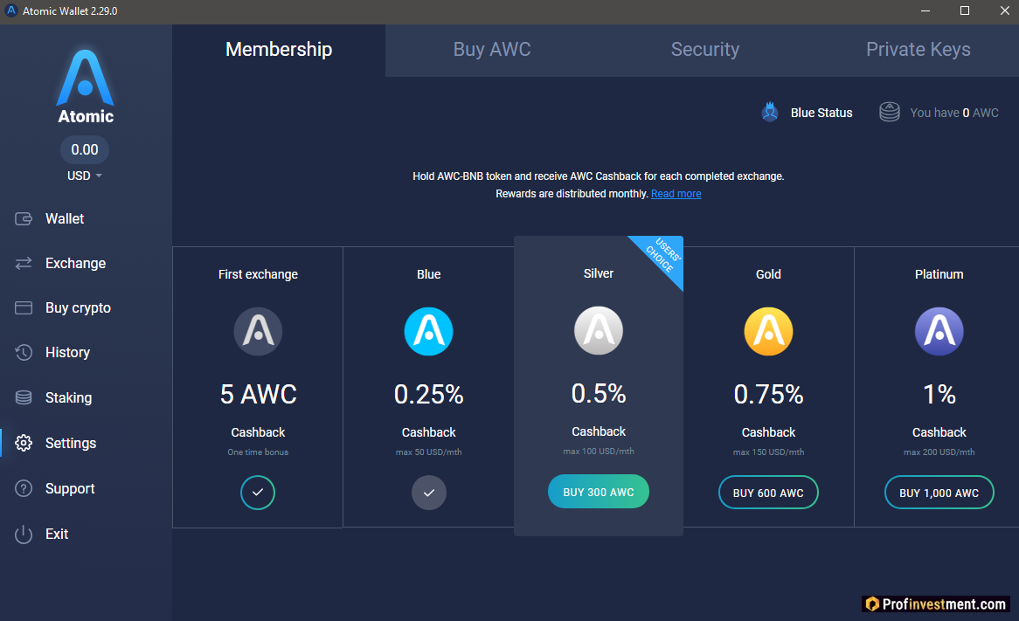Click the Exit power icon
1019x621 pixels.
[24, 534]
